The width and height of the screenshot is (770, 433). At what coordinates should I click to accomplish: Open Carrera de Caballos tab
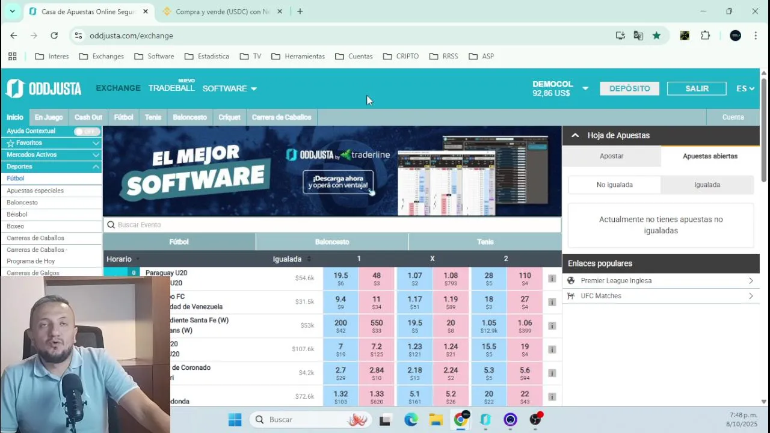[x=282, y=117]
